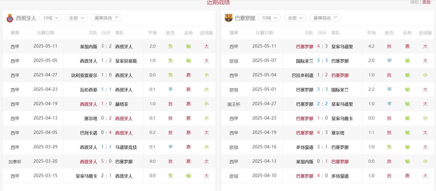Click the 4:0 score against 多特蒙德
The width and height of the screenshot is (436, 191).
(x=322, y=176)
